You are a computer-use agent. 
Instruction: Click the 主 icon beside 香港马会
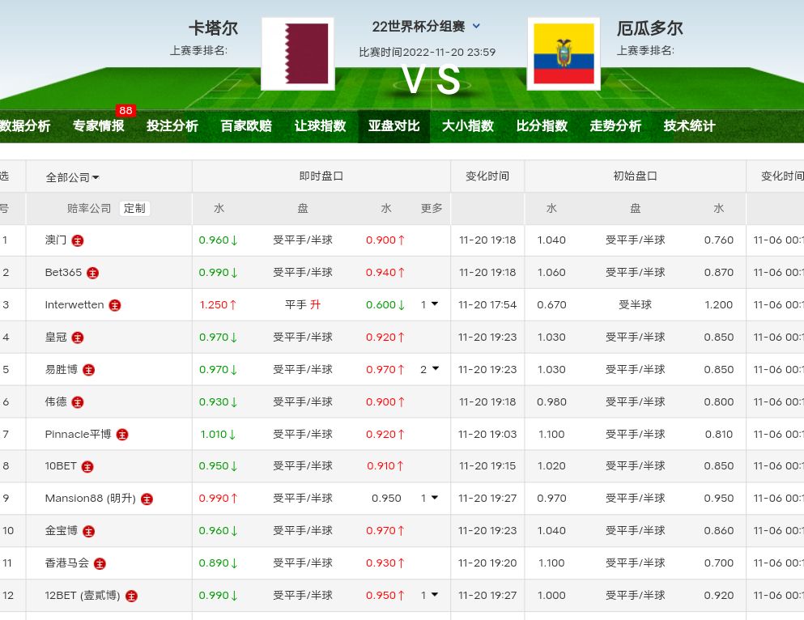click(x=100, y=563)
